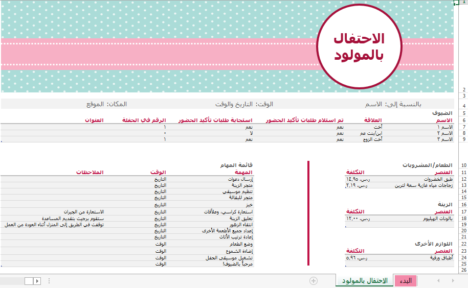Select the الزينة section heading
This screenshot has height=288, width=468.
(x=445, y=204)
